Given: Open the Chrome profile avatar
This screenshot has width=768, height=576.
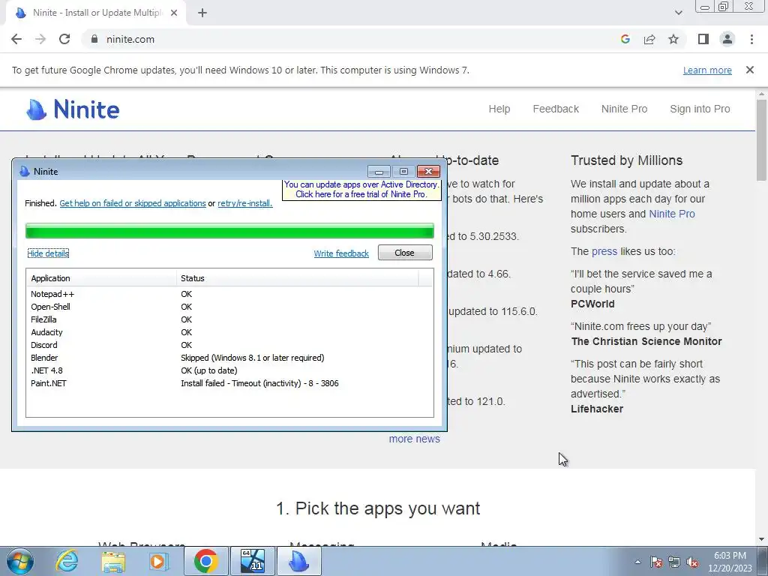Looking at the screenshot, I should 727,39.
